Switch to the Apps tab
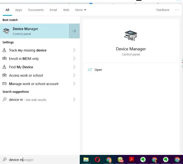Image resolution: width=183 pixels, height=164 pixels. click(x=19, y=10)
